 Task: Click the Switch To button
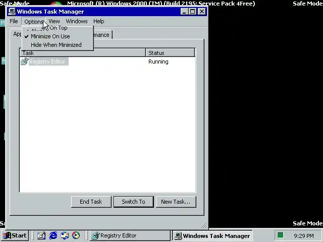tap(133, 202)
